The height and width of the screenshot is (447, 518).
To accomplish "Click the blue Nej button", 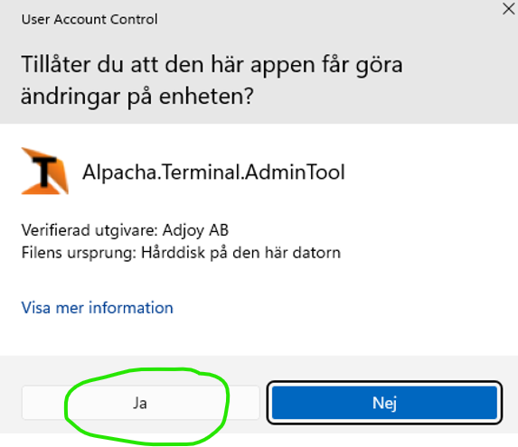I will [x=384, y=403].
